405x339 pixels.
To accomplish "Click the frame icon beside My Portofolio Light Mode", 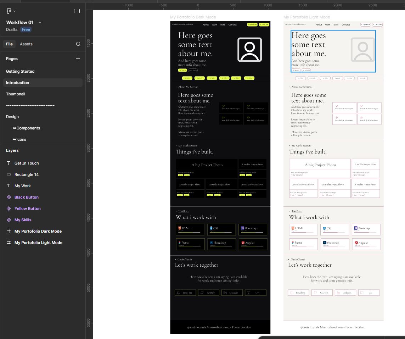I will 9,243.
